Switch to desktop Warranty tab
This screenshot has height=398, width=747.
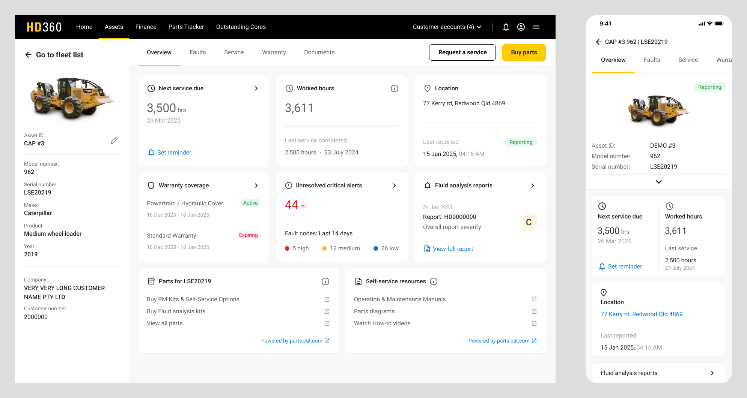point(274,52)
